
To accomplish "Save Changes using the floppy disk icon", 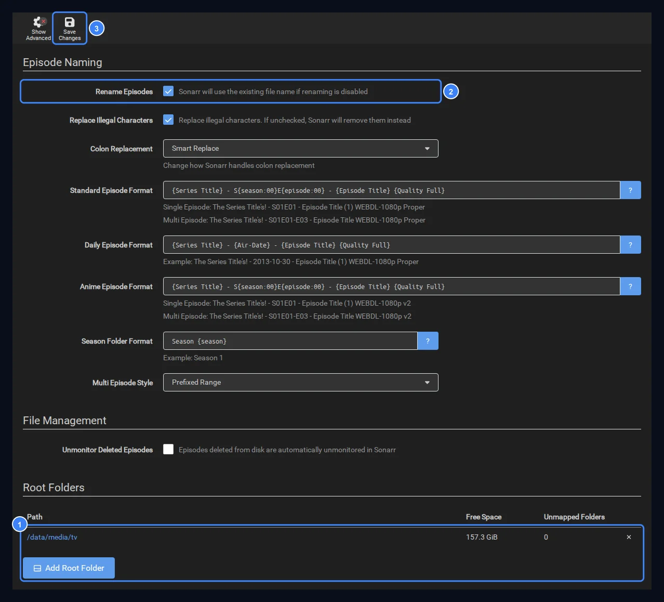I will [70, 22].
